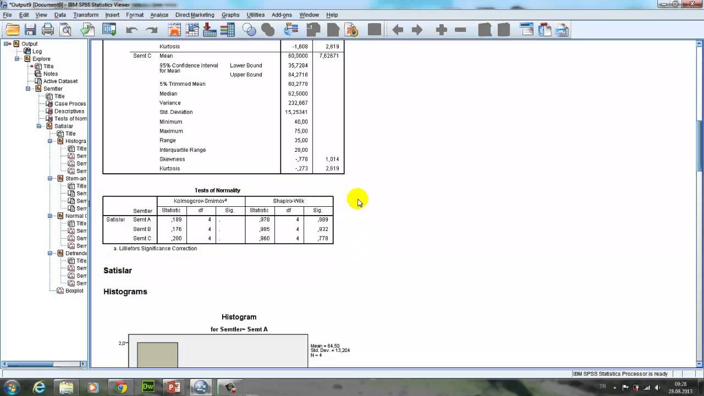Click the Expand plus toolbar icon
The image size is (704, 396).
coord(441,30)
